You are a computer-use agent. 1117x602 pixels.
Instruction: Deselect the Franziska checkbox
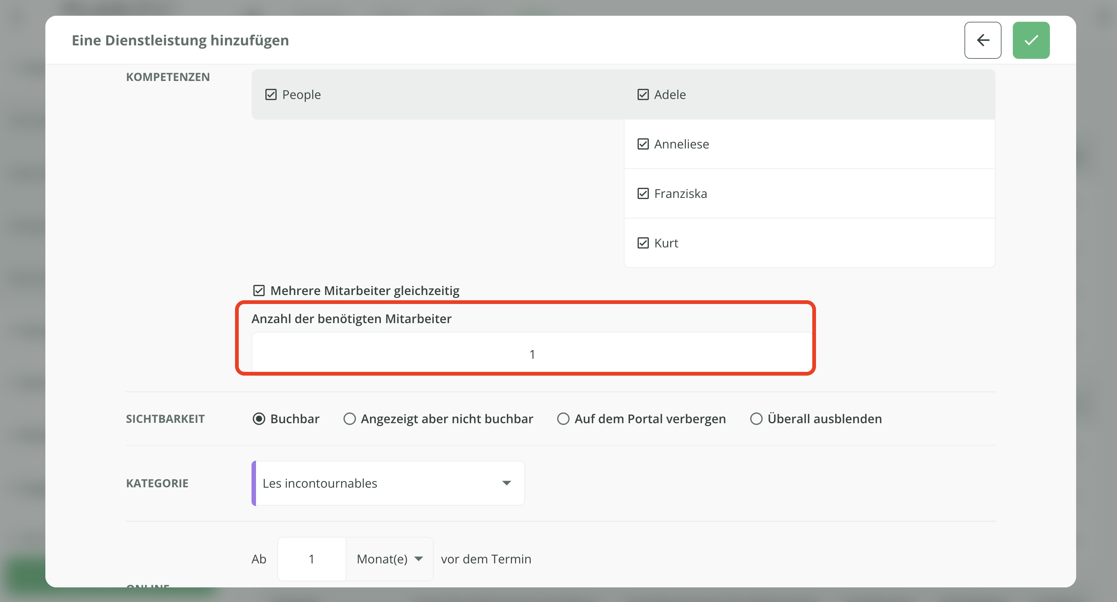click(642, 193)
